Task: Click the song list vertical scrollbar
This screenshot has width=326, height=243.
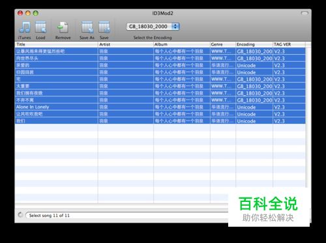Action: 308,117
